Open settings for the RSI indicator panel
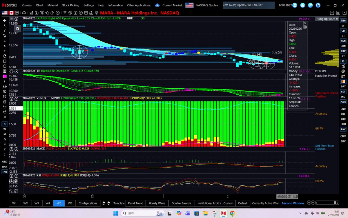This screenshot has height=218, width=348. (11, 176)
